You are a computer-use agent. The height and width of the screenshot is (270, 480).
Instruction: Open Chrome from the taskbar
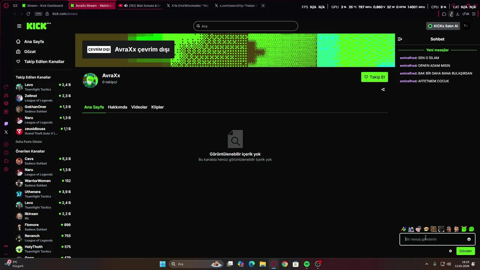285,264
